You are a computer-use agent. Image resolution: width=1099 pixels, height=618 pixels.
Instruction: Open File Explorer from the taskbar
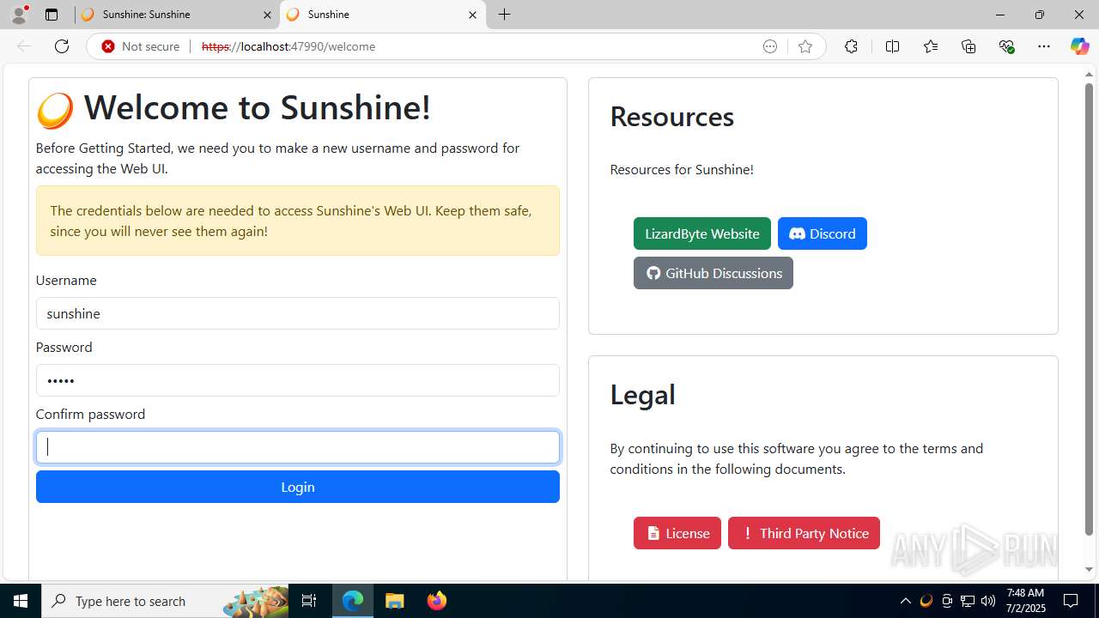(395, 601)
